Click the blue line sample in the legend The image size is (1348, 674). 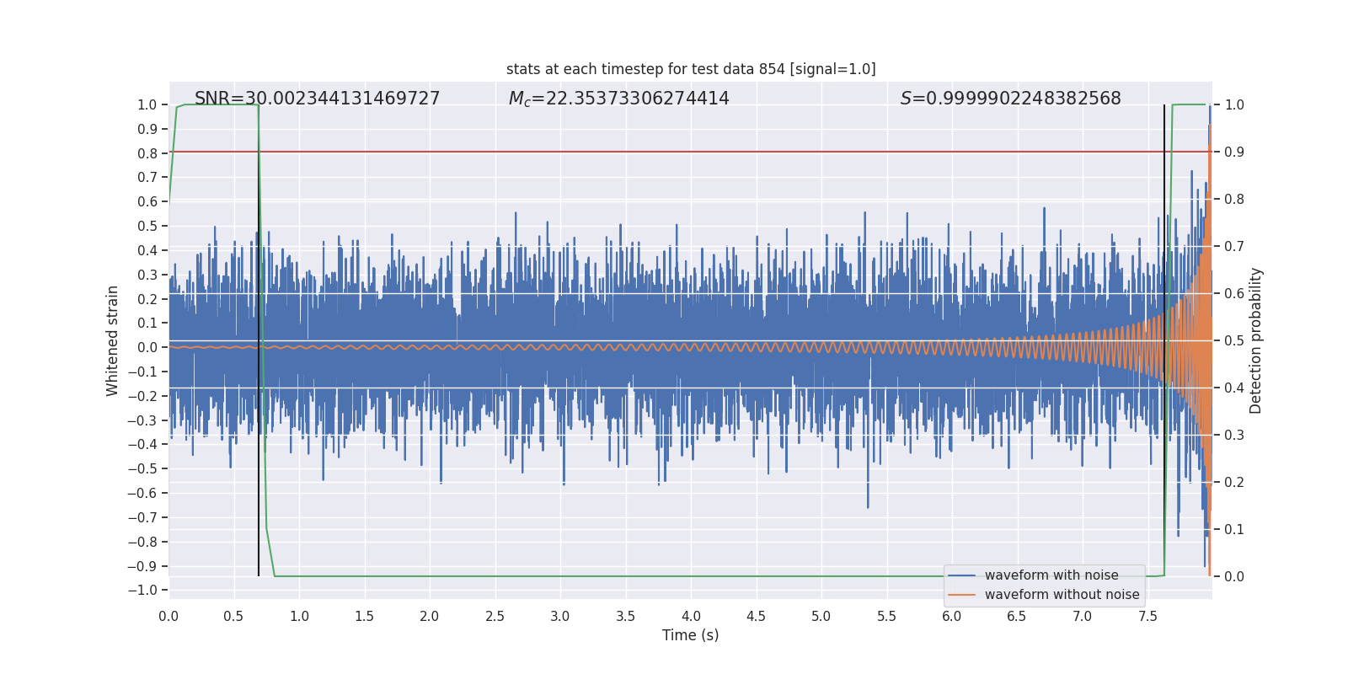962,575
